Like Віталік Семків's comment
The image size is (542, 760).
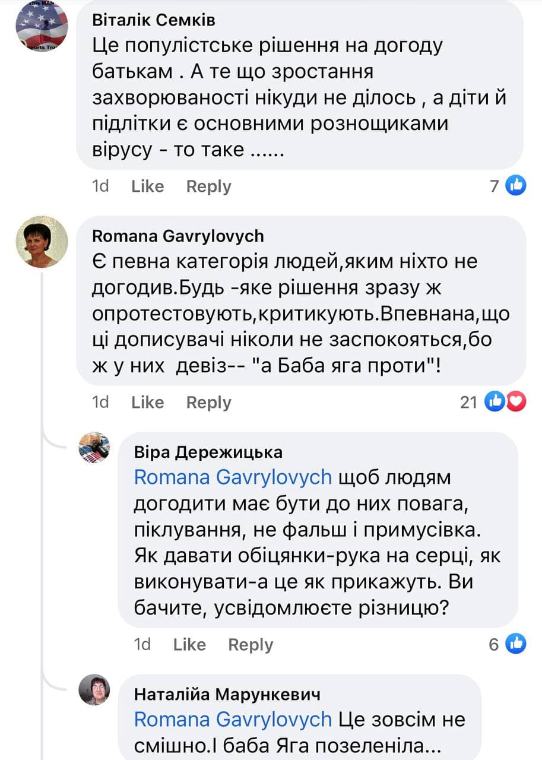[147, 186]
